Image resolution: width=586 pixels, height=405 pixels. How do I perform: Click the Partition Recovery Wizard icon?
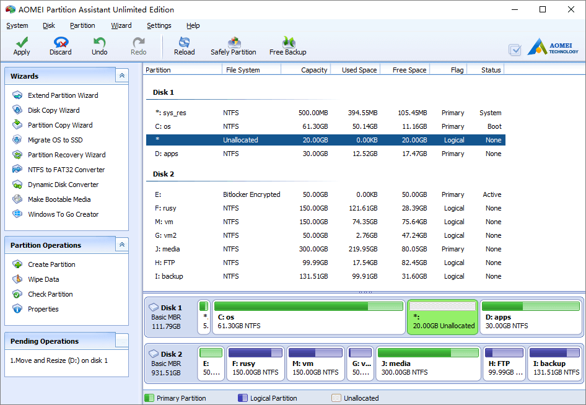[17, 155]
